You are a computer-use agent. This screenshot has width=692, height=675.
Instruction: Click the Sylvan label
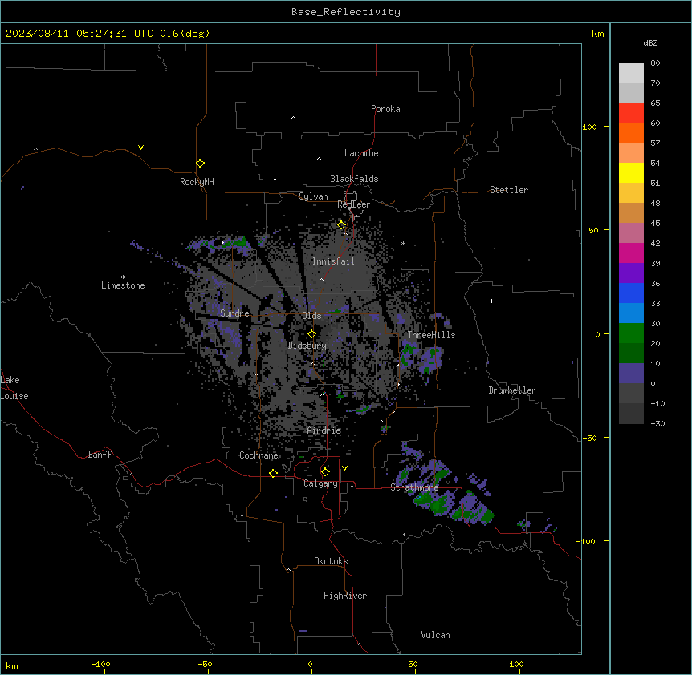(x=313, y=196)
